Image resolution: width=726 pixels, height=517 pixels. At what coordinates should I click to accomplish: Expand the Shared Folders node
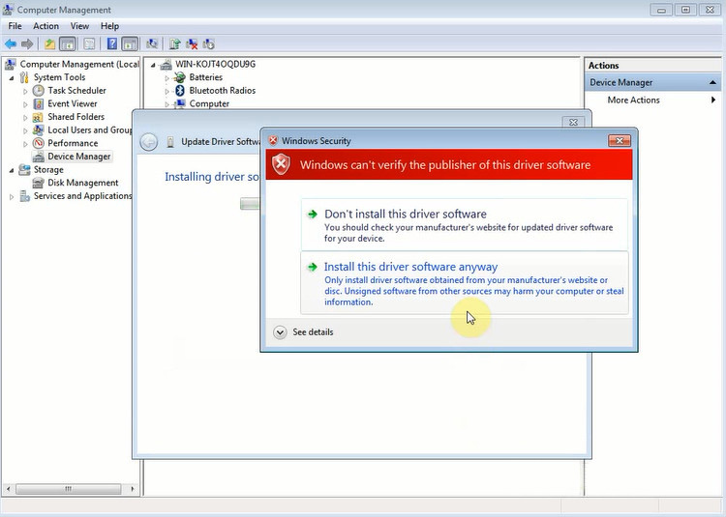tap(25, 117)
